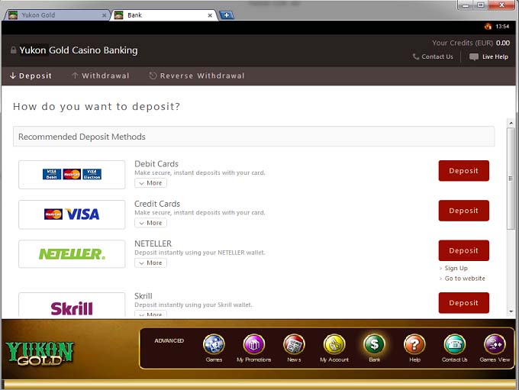Open the Help question mark icon
The height and width of the screenshot is (390, 519).
coord(414,345)
